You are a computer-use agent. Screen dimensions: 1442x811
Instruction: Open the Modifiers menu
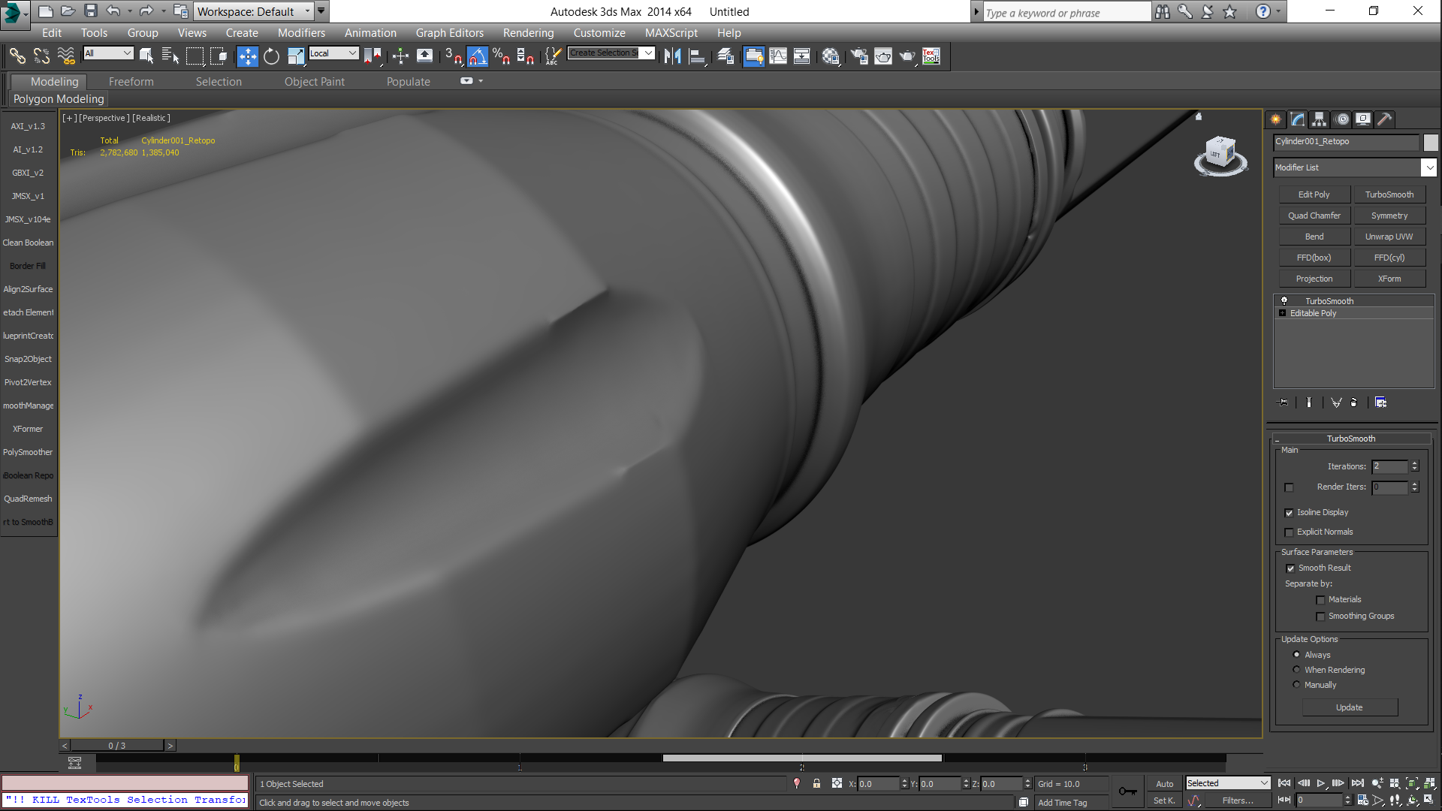(301, 33)
